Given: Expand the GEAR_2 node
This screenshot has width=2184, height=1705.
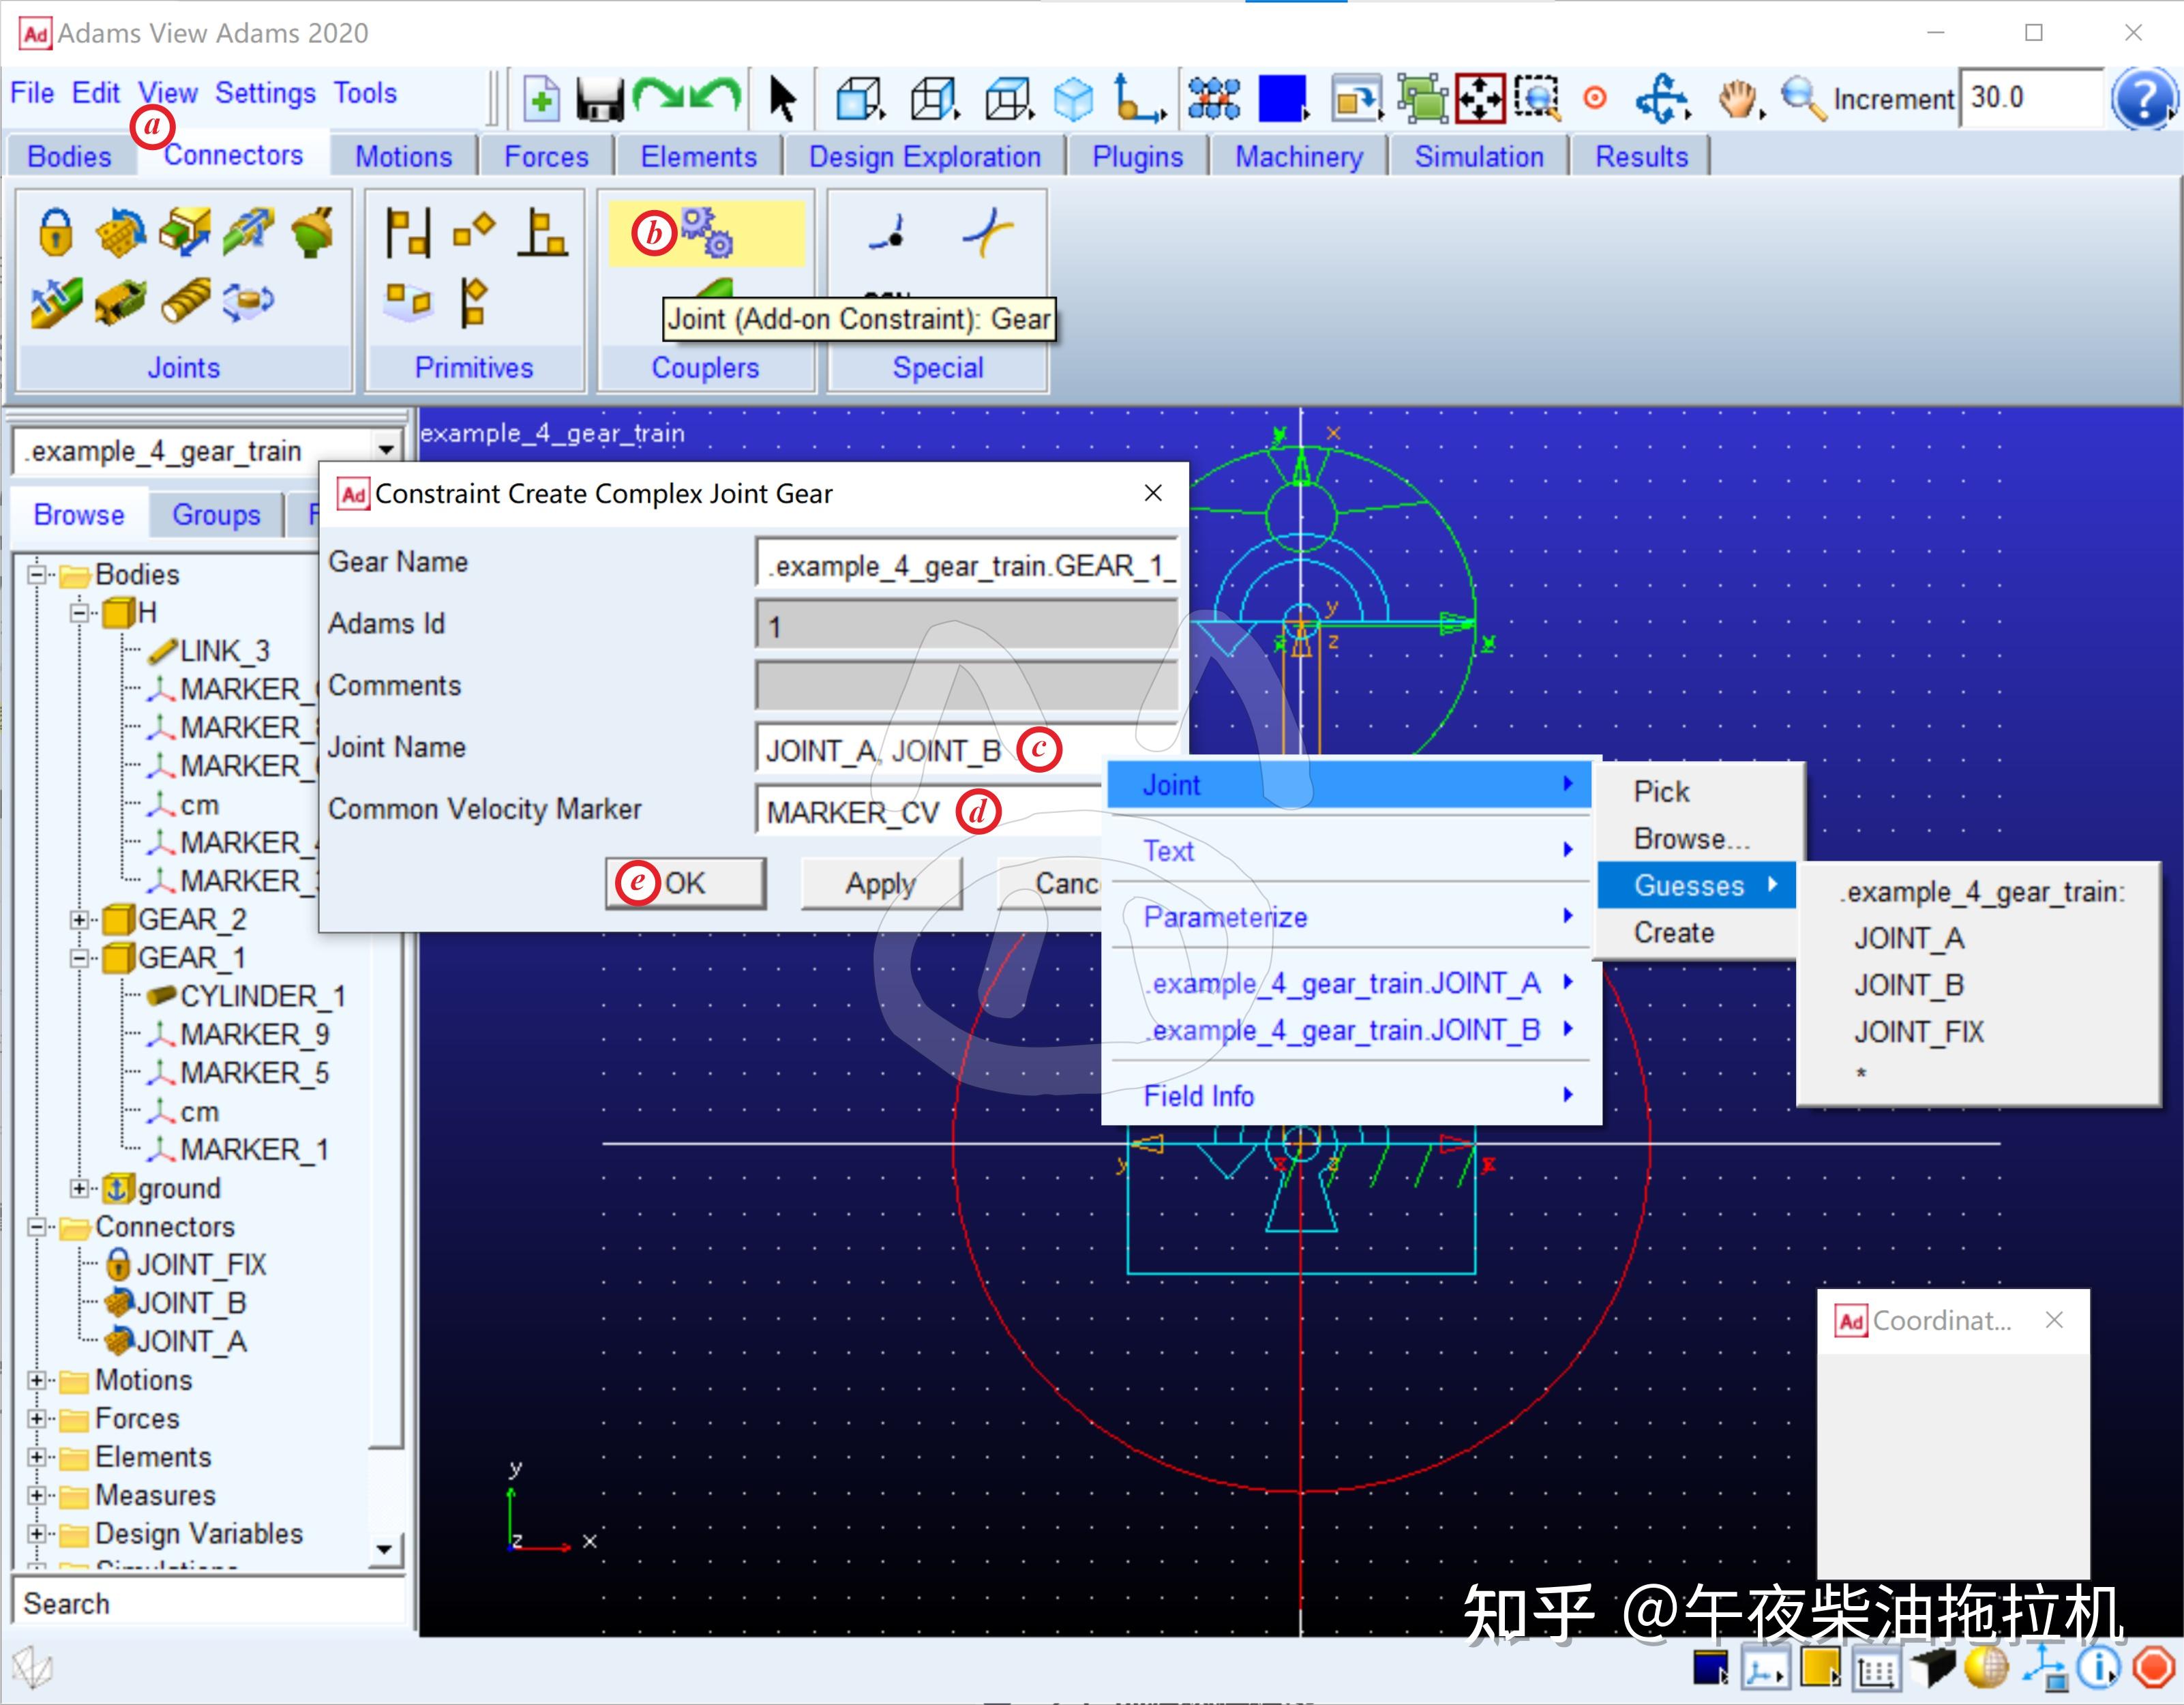Looking at the screenshot, I should coord(80,919).
